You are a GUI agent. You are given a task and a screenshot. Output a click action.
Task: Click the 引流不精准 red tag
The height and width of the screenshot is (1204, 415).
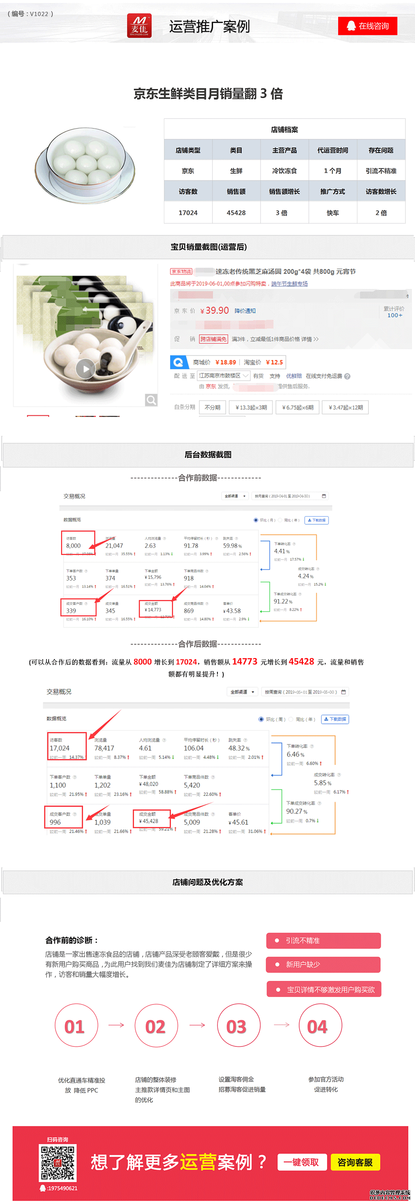point(324,940)
